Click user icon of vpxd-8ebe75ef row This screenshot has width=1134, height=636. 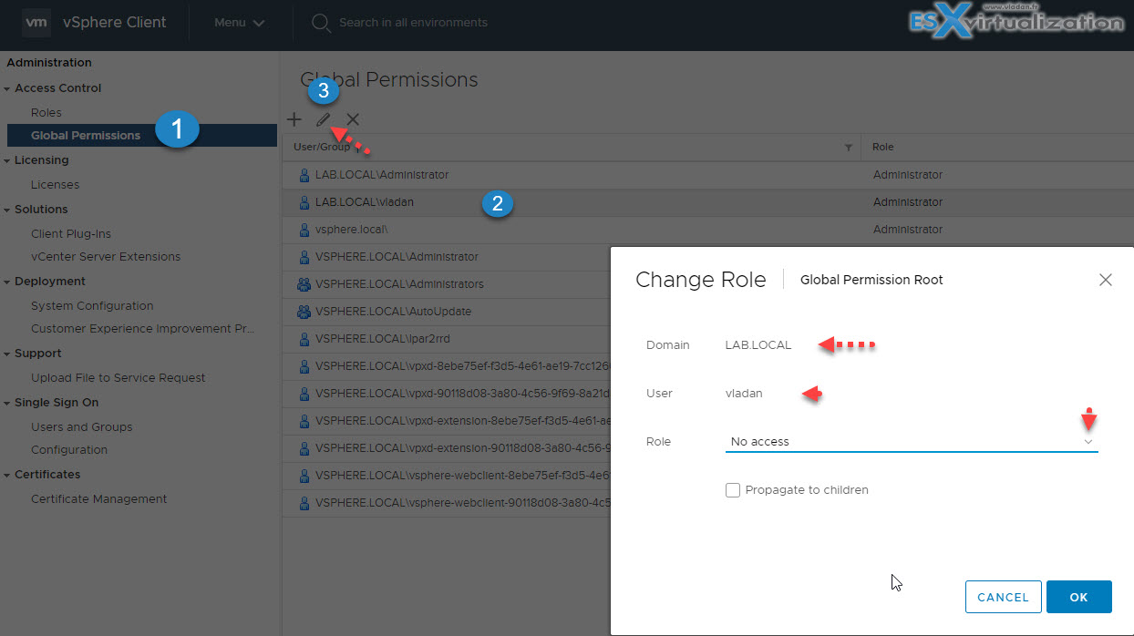coord(304,365)
